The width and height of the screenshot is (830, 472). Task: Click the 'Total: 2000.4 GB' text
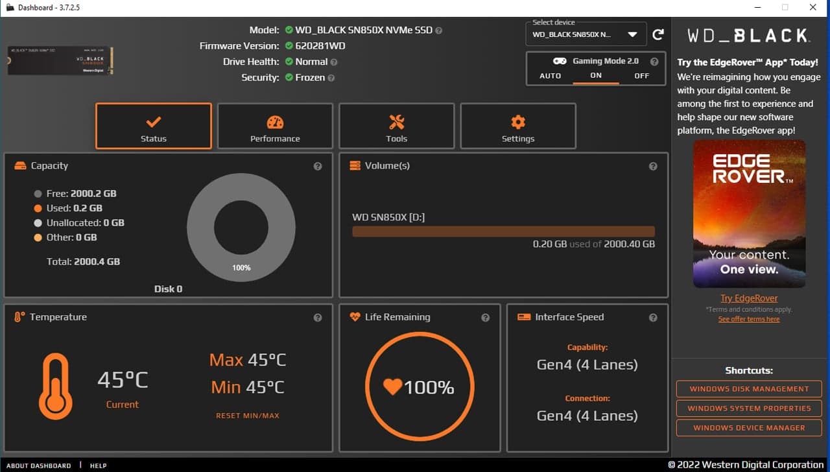point(83,262)
